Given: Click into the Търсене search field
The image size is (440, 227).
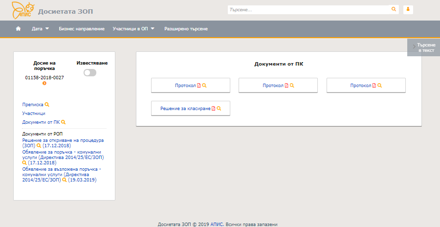Looking at the screenshot, I should [308, 9].
